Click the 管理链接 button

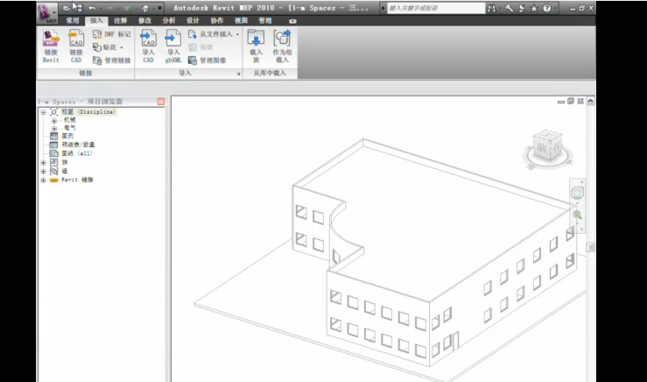[x=113, y=60]
